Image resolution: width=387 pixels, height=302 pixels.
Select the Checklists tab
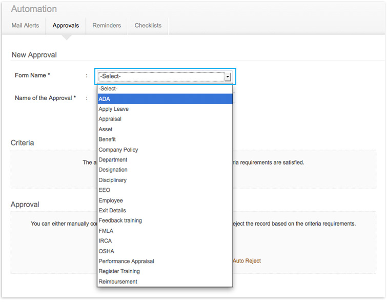(148, 25)
